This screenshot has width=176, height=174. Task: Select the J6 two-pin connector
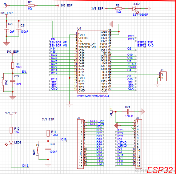click(x=163, y=76)
